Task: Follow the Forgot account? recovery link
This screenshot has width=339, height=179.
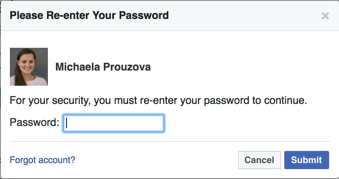Action: [x=43, y=160]
